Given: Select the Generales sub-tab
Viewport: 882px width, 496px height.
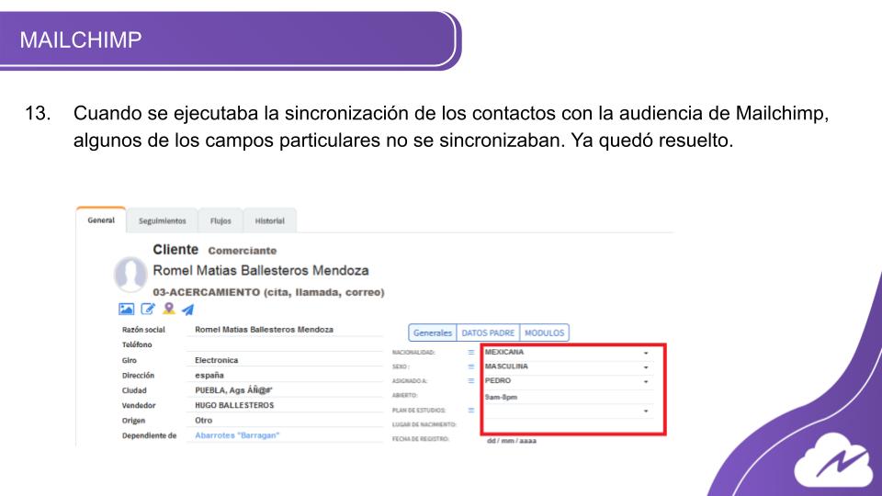Looking at the screenshot, I should click(433, 333).
